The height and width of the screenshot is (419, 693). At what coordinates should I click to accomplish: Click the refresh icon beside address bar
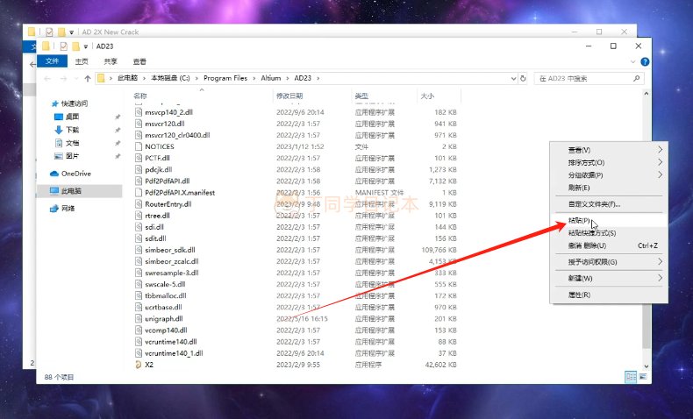(524, 78)
